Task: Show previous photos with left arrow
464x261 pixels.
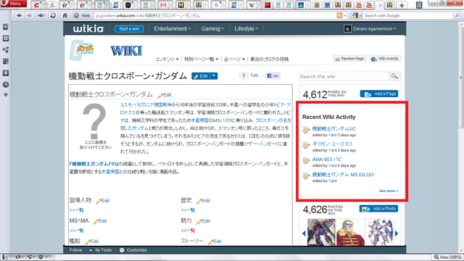Action: pyautogui.click(x=304, y=233)
